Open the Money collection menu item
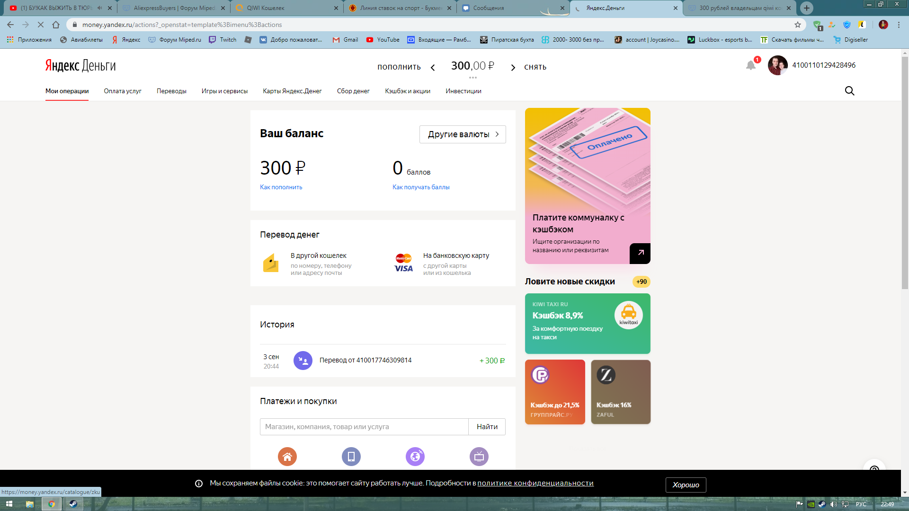Viewport: 909px width, 511px height. pyautogui.click(x=353, y=91)
